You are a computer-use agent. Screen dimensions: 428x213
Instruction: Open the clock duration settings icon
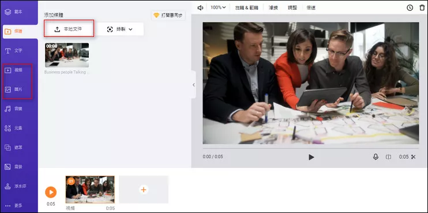[x=410, y=8]
